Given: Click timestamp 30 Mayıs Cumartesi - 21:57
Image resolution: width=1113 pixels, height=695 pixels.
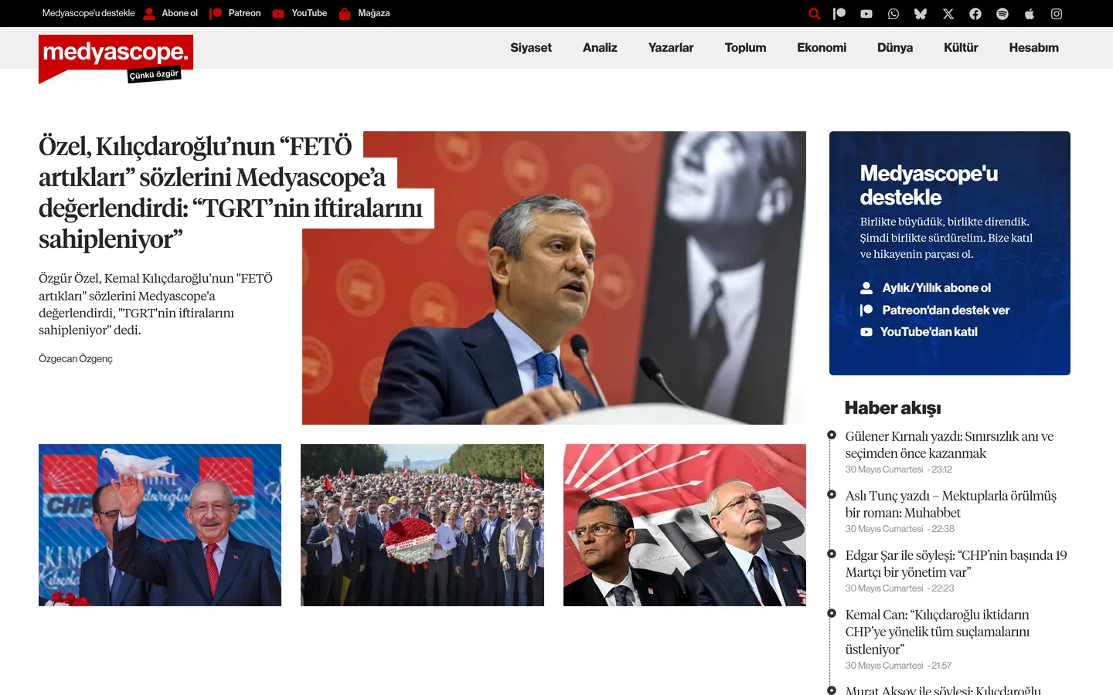Looking at the screenshot, I should coord(899,666).
